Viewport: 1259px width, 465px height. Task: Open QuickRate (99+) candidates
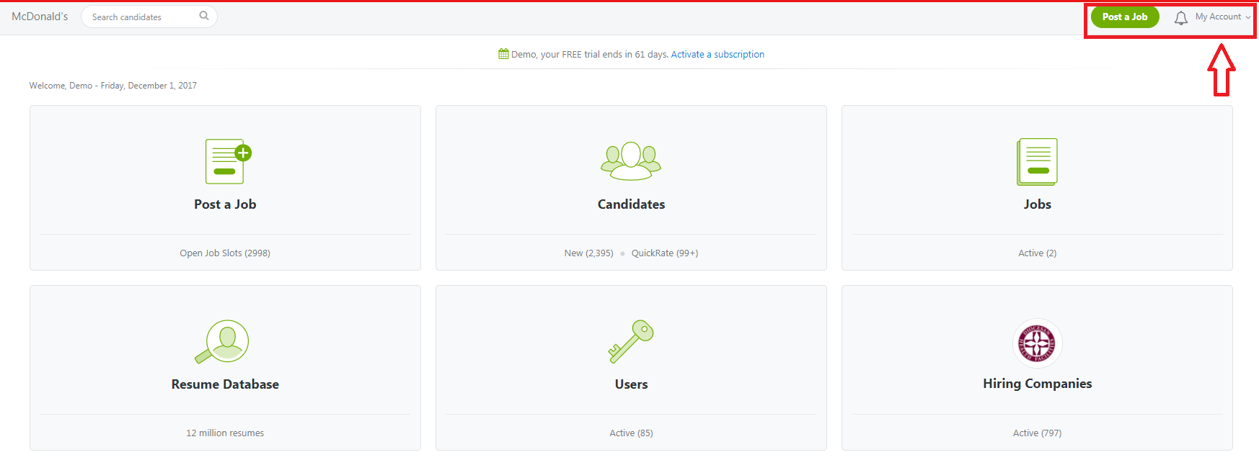[665, 253]
